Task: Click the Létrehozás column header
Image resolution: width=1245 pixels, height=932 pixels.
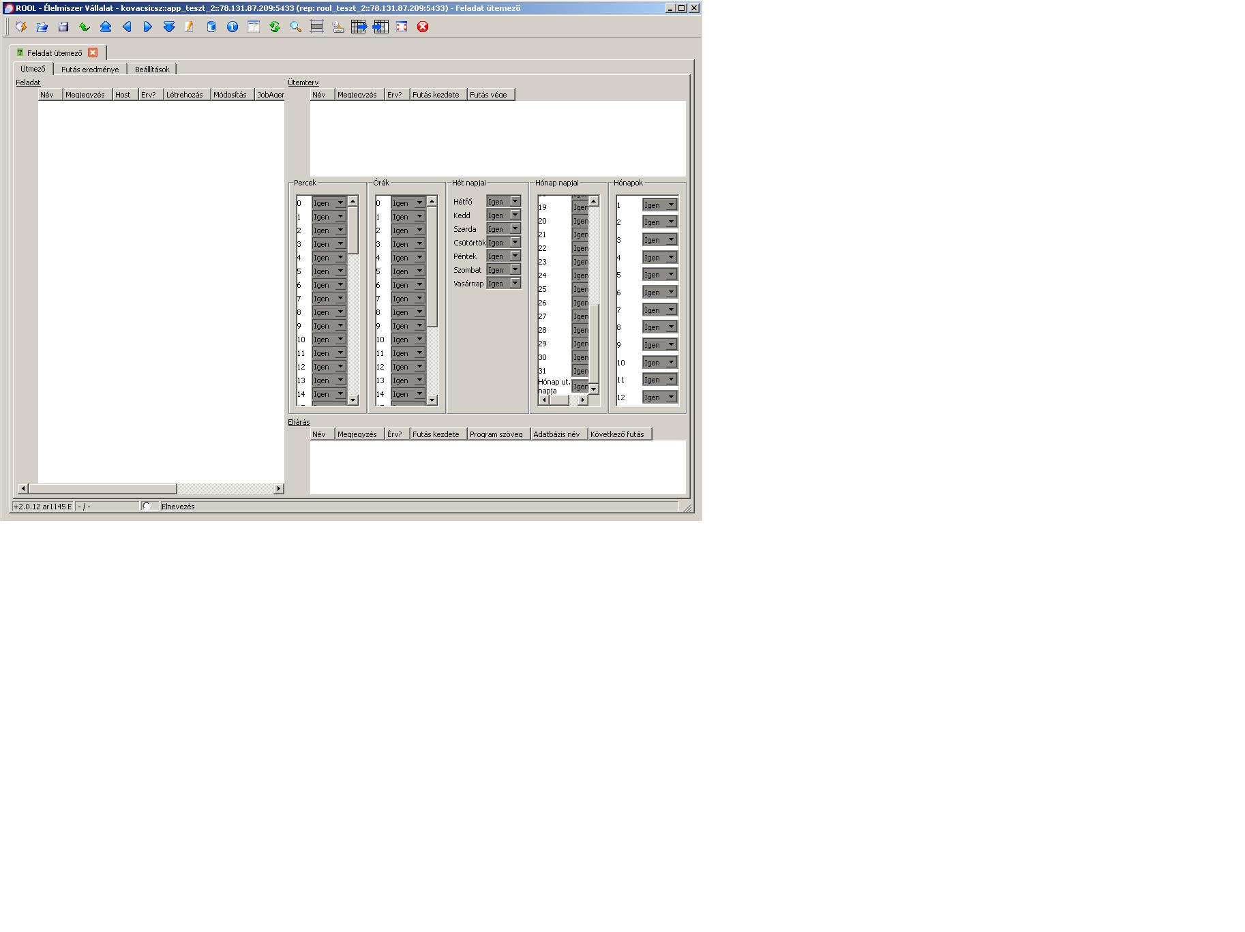Action: (185, 95)
